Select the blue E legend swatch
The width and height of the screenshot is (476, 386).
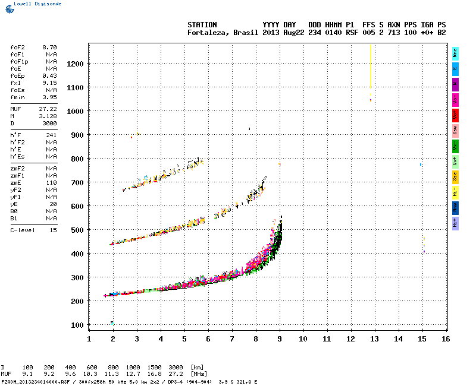coord(455,69)
